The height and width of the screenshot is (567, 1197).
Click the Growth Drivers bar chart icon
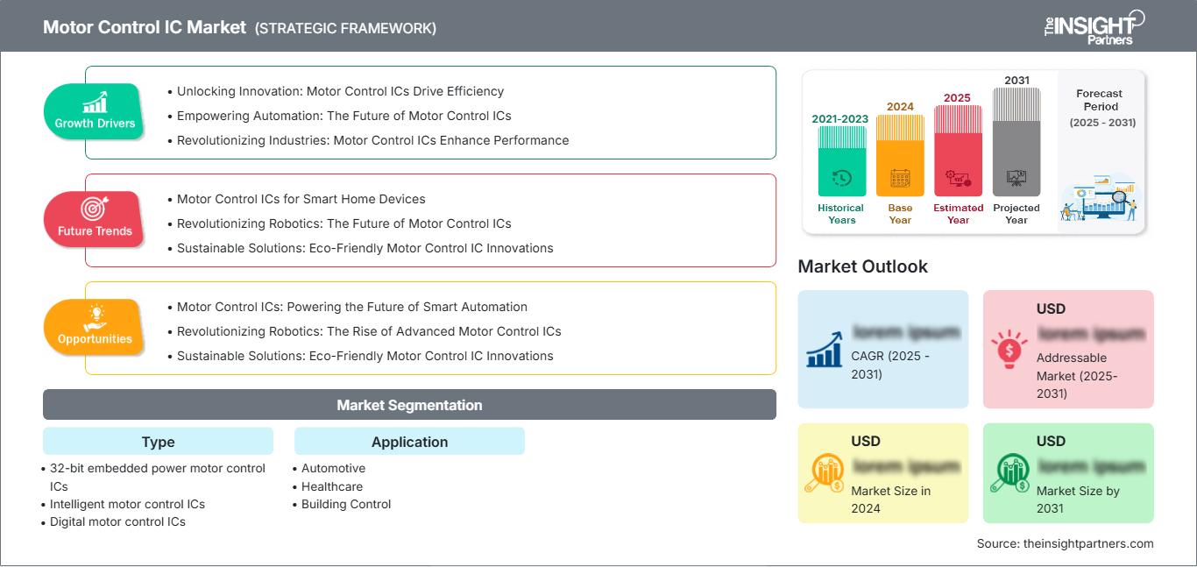pos(95,102)
